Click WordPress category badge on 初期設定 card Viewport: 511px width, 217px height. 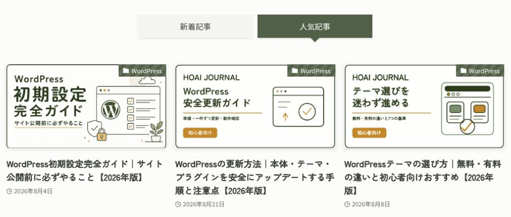click(143, 70)
